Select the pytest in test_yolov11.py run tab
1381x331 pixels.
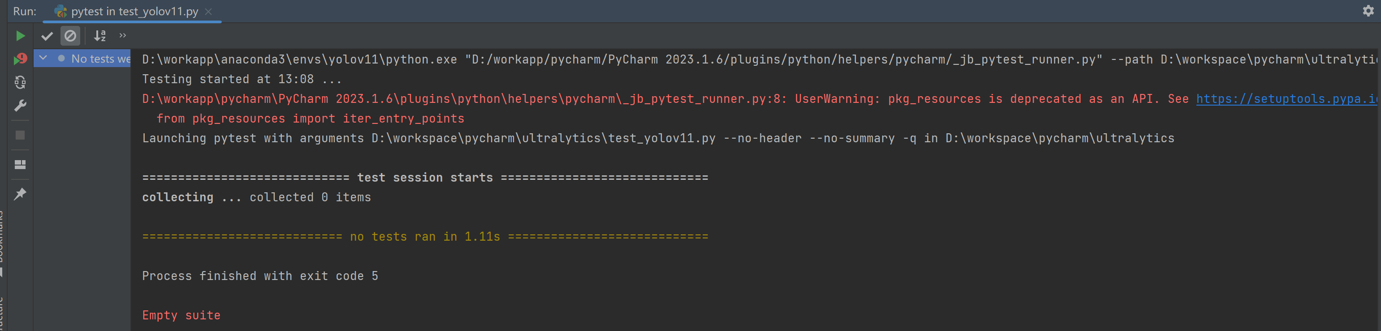point(133,12)
